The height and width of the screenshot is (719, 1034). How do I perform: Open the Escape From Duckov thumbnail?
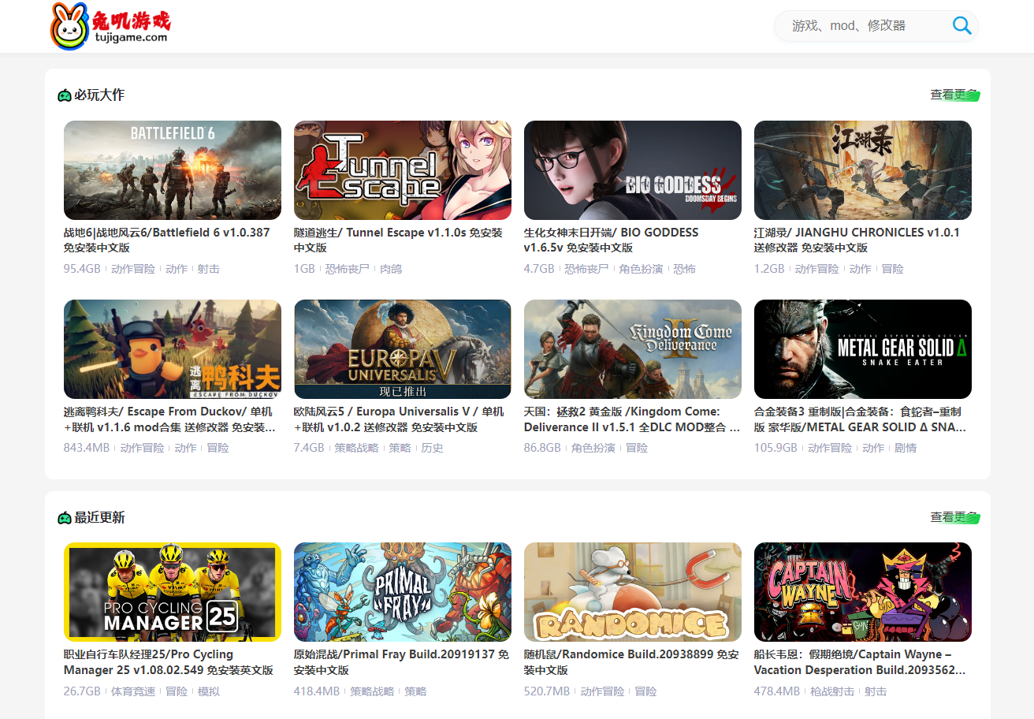point(173,349)
